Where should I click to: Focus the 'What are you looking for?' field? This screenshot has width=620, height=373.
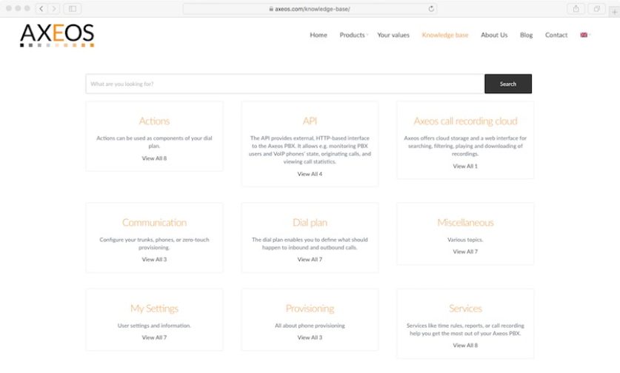[x=284, y=84]
